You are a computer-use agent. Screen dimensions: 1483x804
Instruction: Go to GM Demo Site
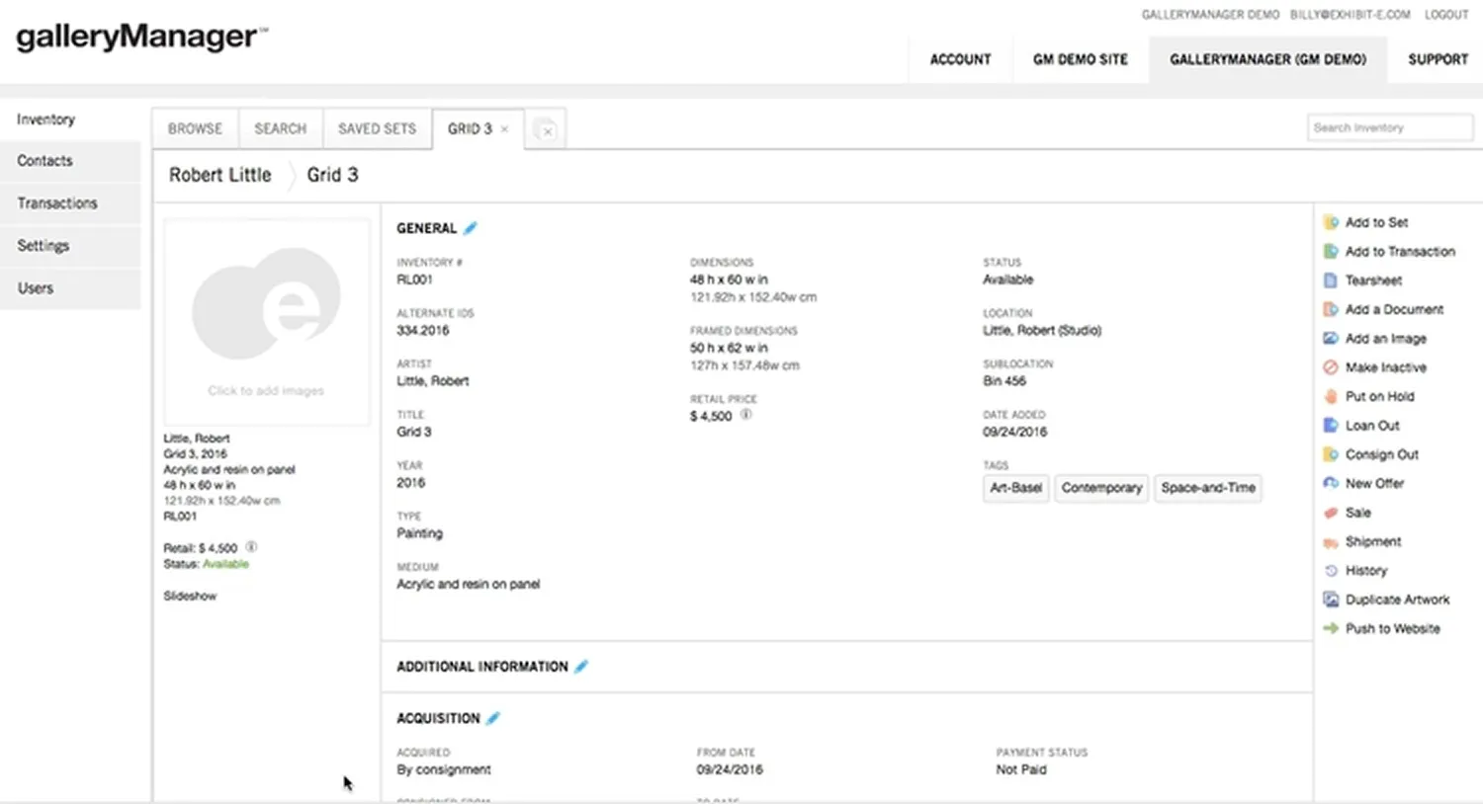click(x=1081, y=59)
